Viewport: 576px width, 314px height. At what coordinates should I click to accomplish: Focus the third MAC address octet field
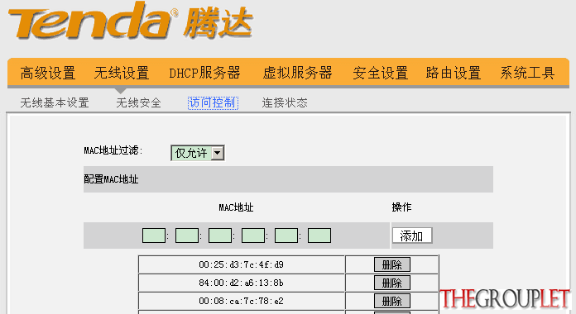pyautogui.click(x=220, y=235)
